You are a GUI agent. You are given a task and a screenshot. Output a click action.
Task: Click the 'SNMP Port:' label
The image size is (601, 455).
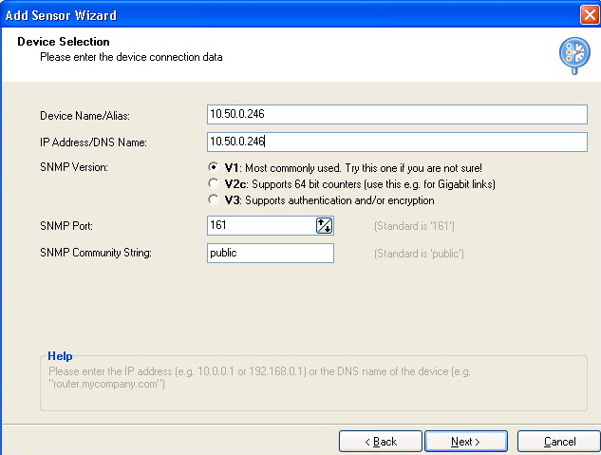(66, 226)
